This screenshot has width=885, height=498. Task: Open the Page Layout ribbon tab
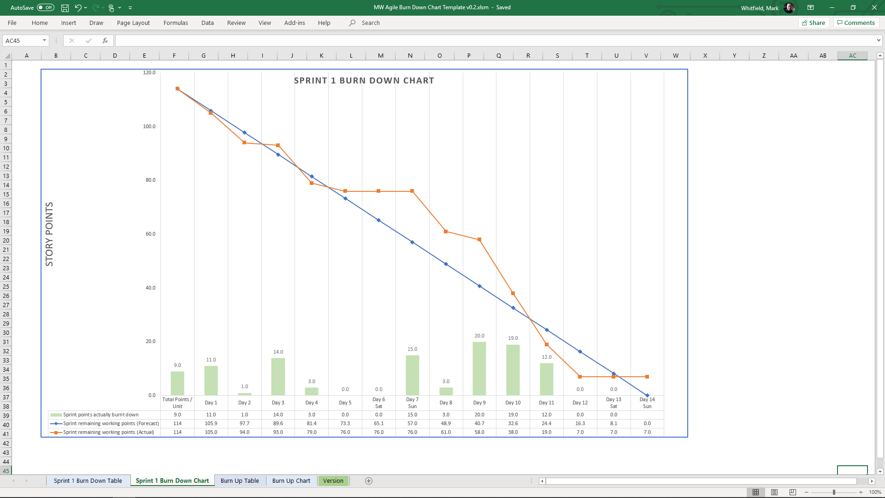[133, 23]
